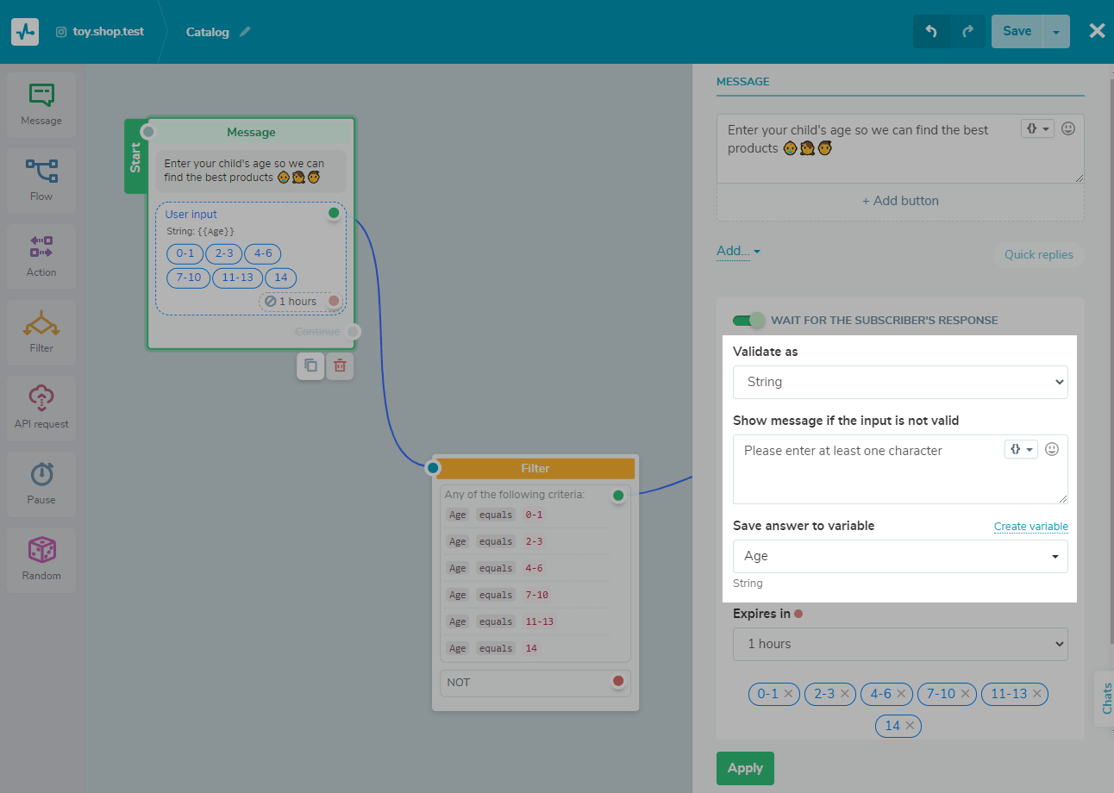The image size is (1114, 793).
Task: Click the Create variable link
Action: pos(1031,526)
